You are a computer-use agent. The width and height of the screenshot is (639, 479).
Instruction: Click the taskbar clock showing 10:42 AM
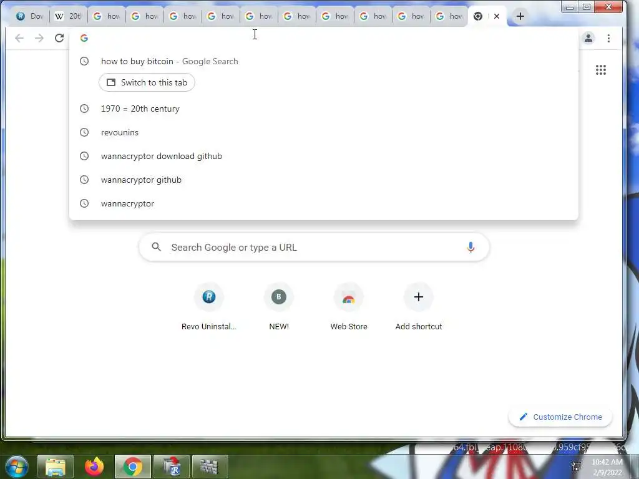(x=607, y=467)
